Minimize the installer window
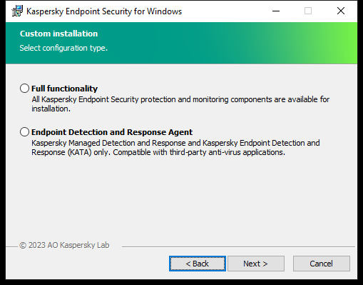The width and height of the screenshot is (363, 285). (276, 11)
